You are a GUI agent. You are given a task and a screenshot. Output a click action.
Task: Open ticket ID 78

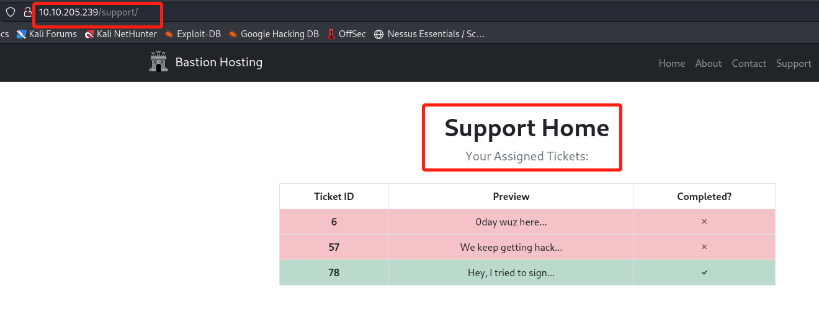coord(334,272)
